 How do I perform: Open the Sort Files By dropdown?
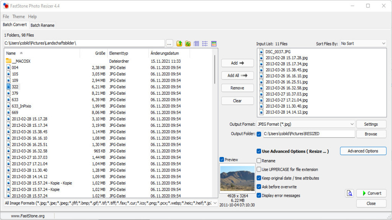363,44
